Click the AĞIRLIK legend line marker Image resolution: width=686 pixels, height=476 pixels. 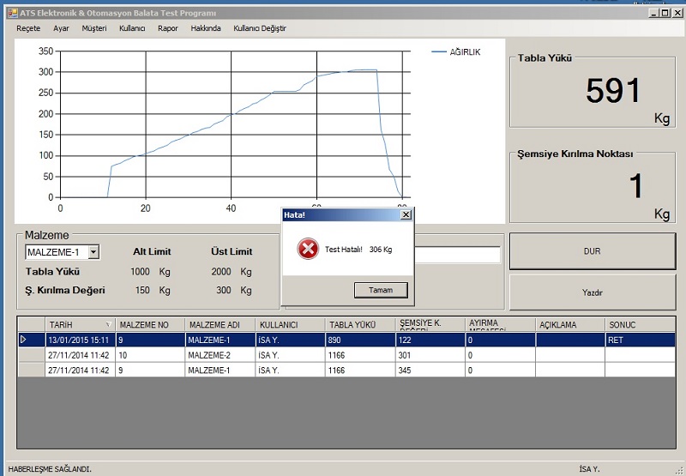[x=439, y=52]
